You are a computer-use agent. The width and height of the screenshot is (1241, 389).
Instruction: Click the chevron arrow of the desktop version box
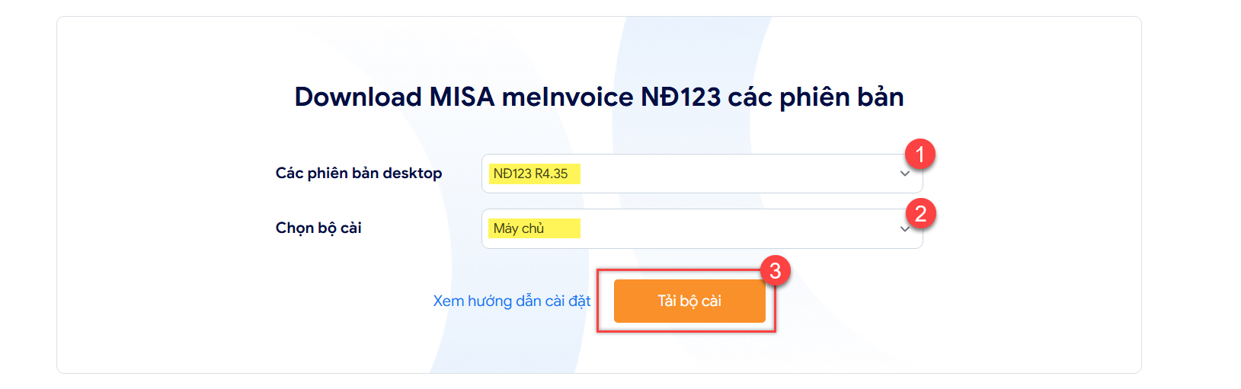pyautogui.click(x=904, y=174)
